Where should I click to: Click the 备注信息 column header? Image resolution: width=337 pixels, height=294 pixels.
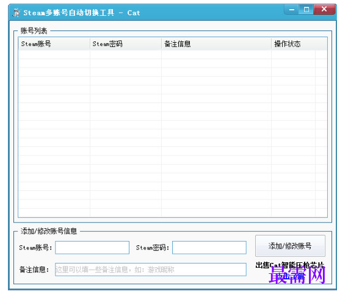(216, 44)
